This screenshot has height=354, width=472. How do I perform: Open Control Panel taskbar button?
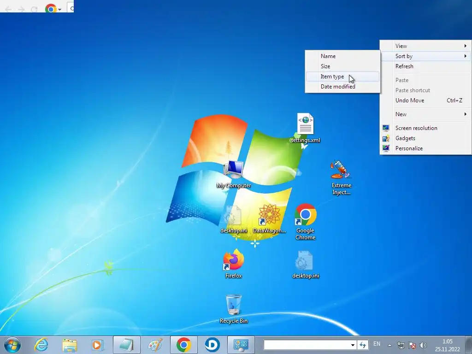(x=241, y=345)
